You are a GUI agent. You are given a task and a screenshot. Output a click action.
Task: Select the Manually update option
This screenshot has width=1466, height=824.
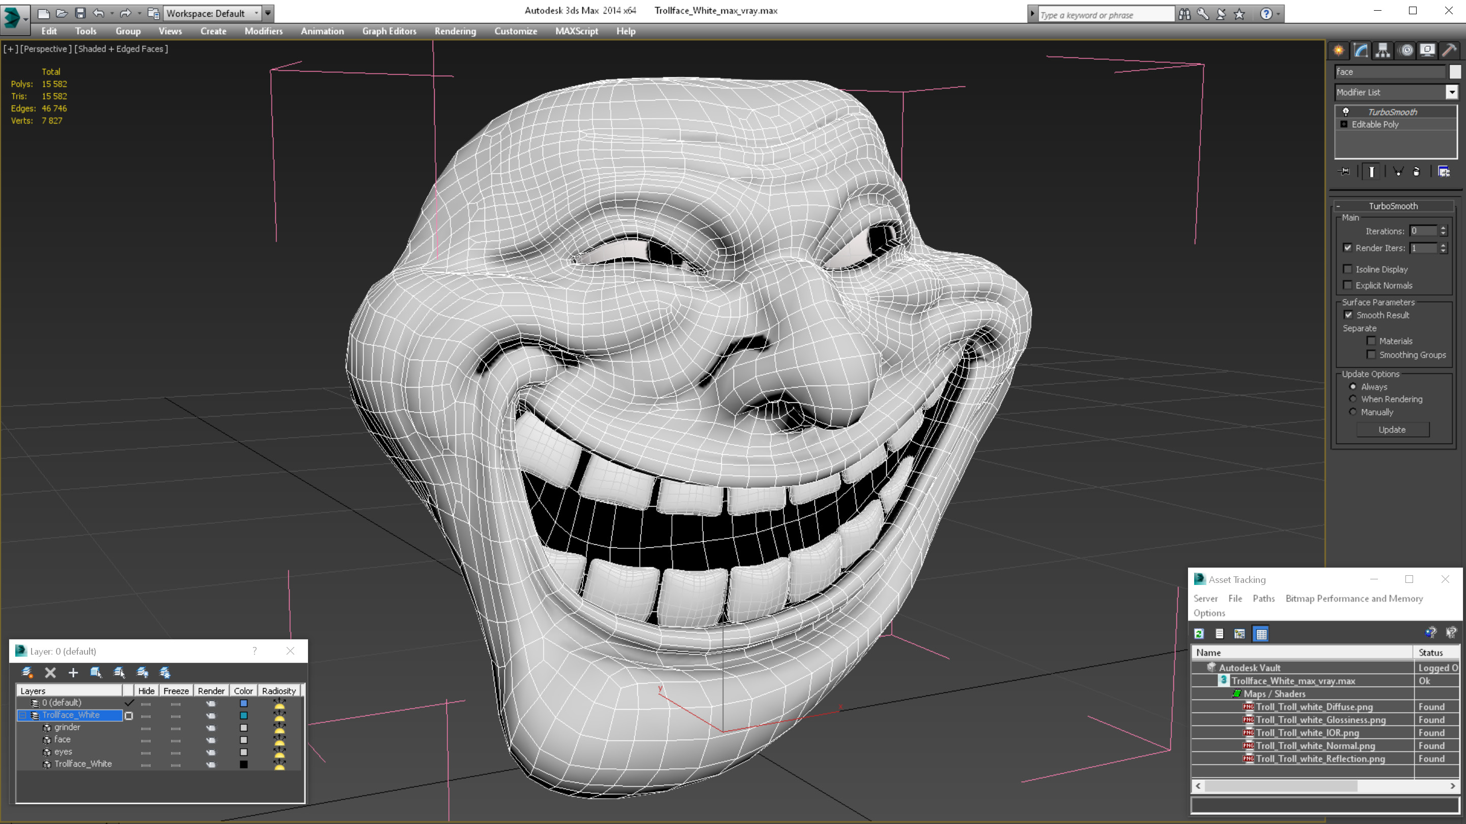[1354, 411]
